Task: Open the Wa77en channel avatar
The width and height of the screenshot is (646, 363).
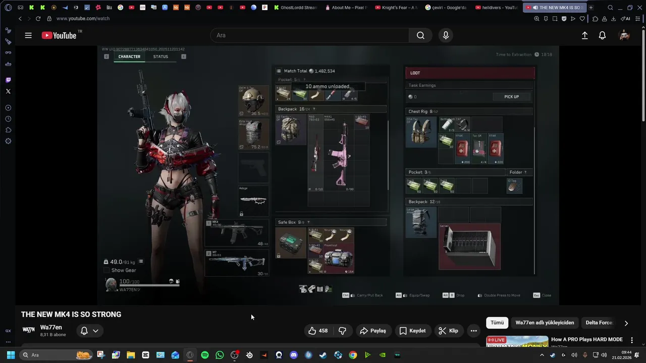Action: [29, 330]
